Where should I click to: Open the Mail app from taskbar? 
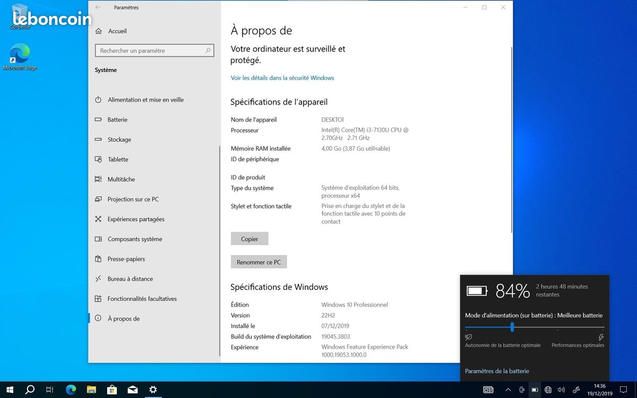tap(133, 390)
